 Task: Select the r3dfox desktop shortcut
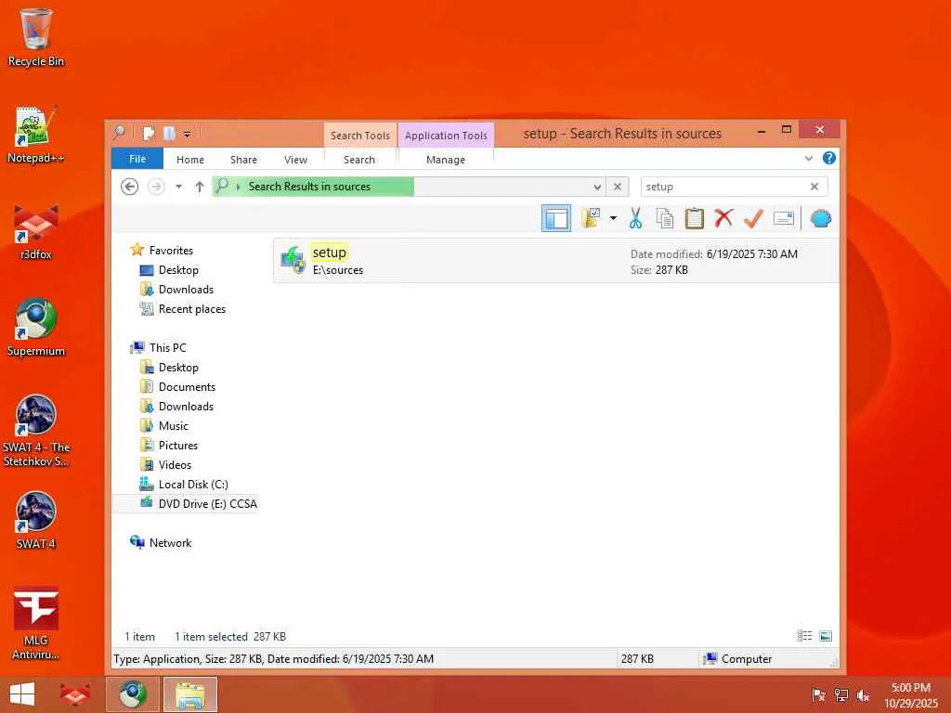(36, 231)
